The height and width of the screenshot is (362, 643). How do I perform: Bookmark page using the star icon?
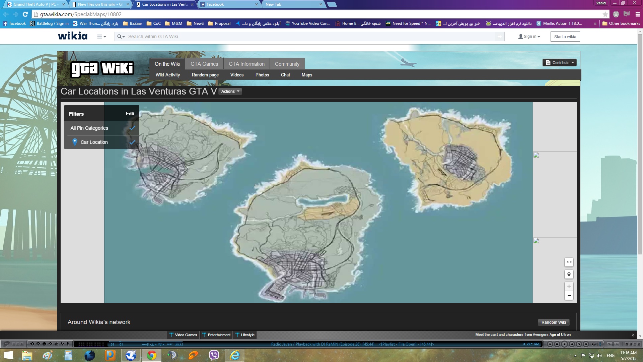coord(605,14)
